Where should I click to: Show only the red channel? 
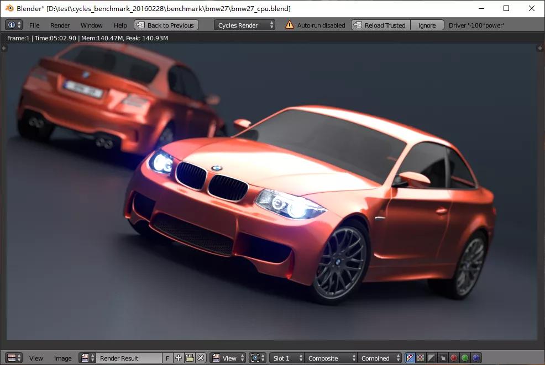454,358
